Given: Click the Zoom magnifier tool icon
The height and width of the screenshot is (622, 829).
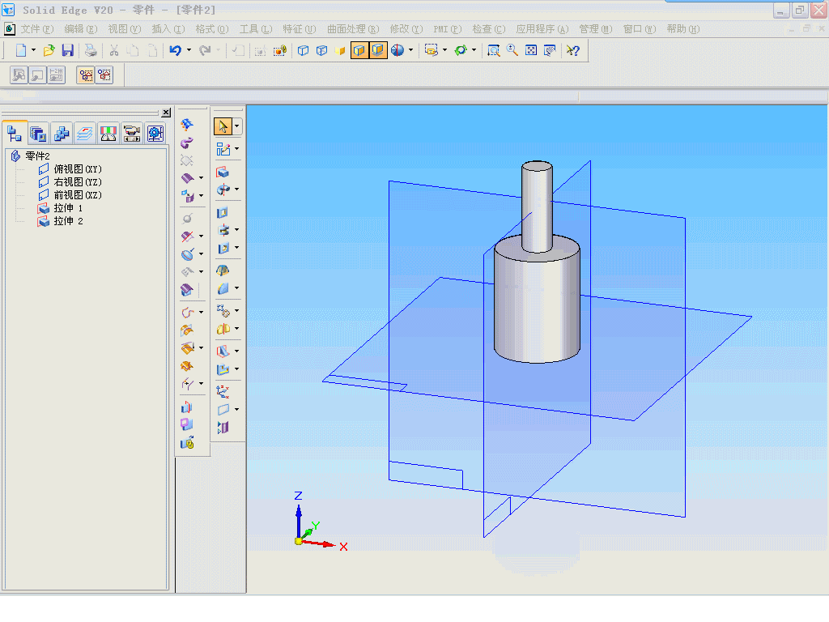Looking at the screenshot, I should click(512, 50).
